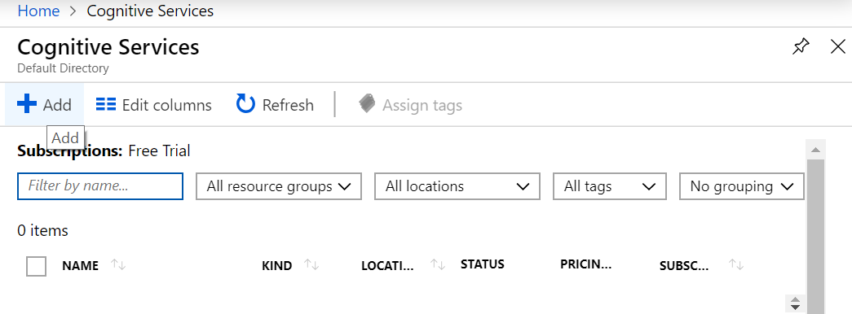Click the sort arrows next to KIND

pos(311,264)
